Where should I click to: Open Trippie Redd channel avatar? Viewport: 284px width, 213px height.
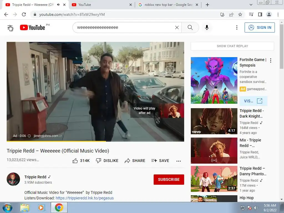pos(13,179)
